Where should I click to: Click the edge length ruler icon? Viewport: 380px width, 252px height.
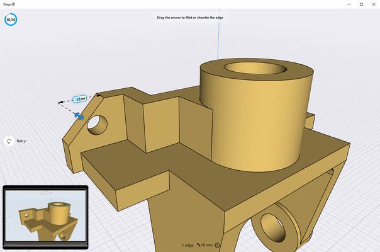coord(198,245)
